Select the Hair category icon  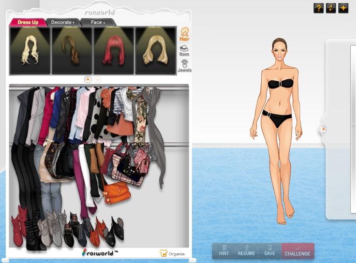(184, 35)
